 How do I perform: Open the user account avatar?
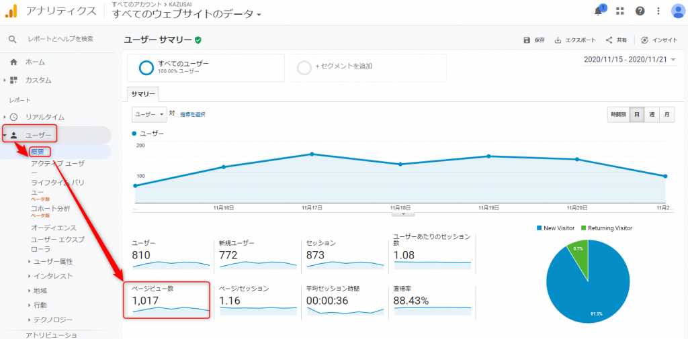click(679, 11)
